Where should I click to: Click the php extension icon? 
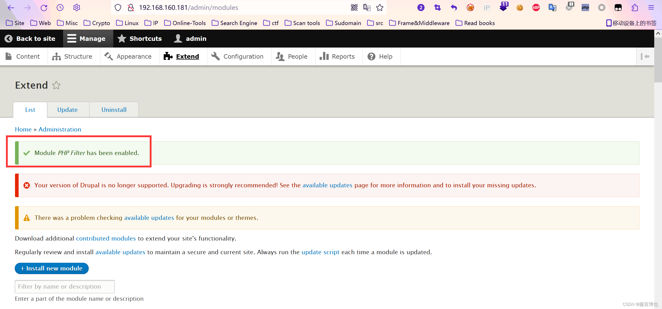tap(585, 8)
